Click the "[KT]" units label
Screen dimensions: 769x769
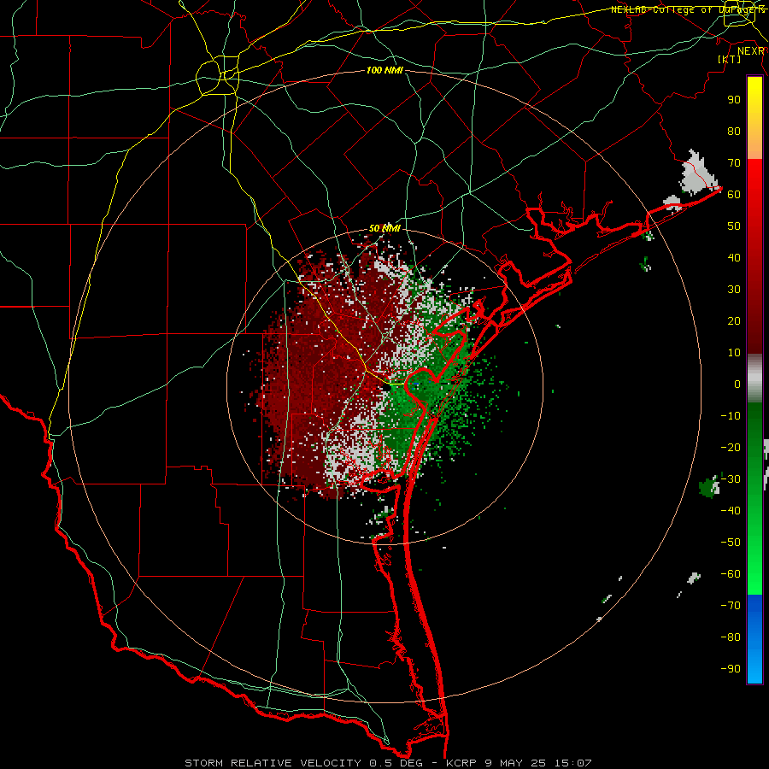[730, 59]
